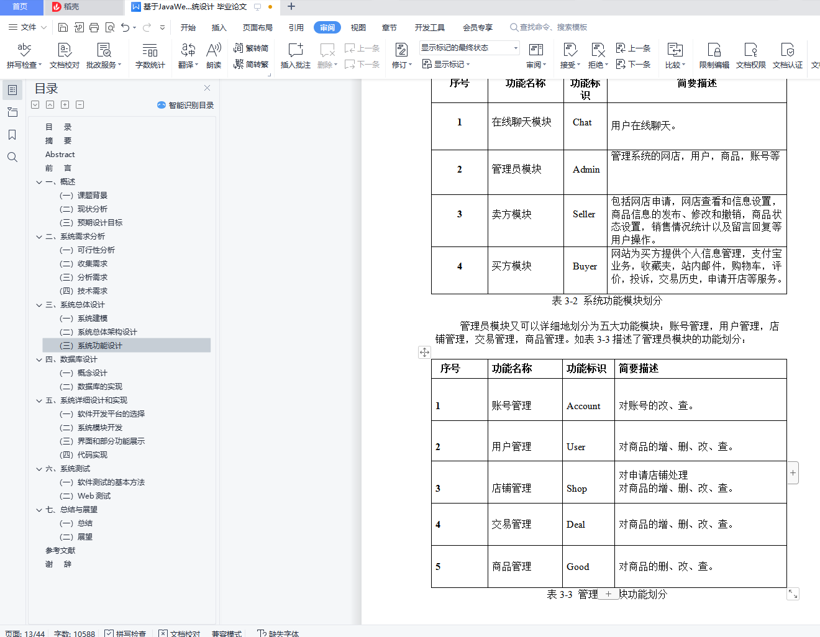Collapse the 一、概述 outline section
Viewport: 820px width, 637px height.
(x=39, y=183)
